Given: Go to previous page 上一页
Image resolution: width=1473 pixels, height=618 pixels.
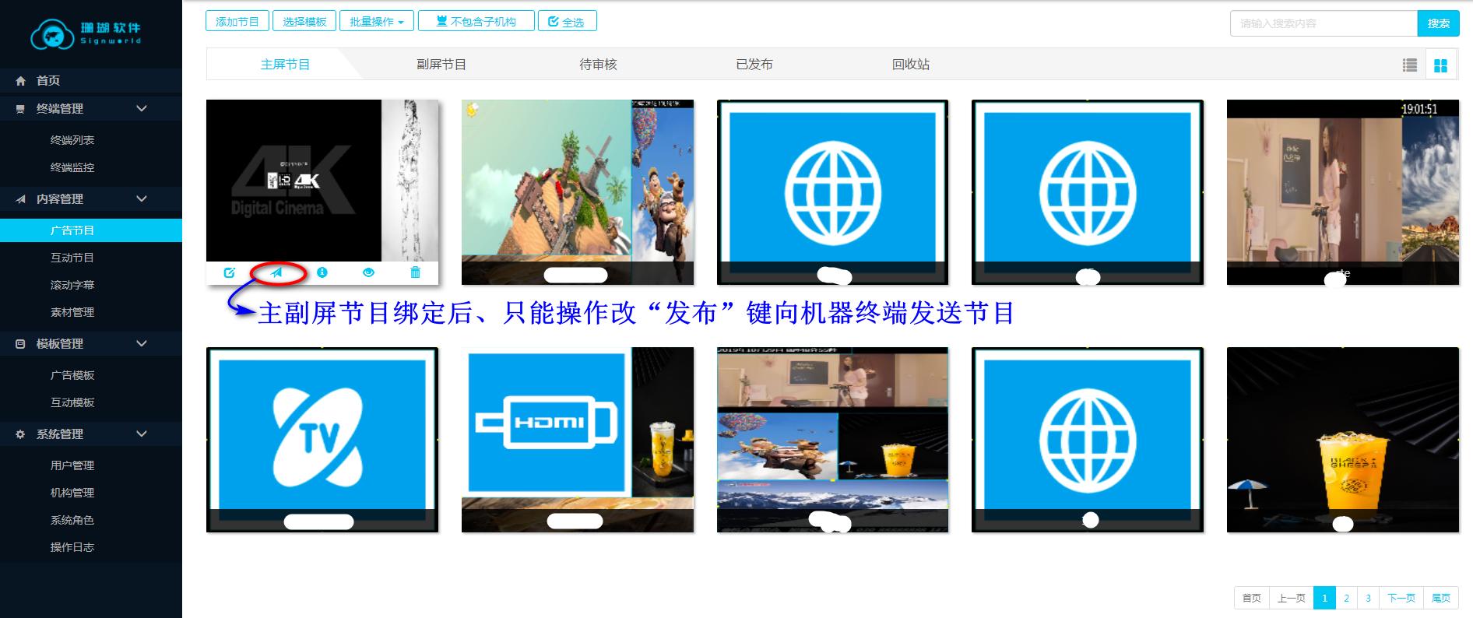Looking at the screenshot, I should 1292,598.
